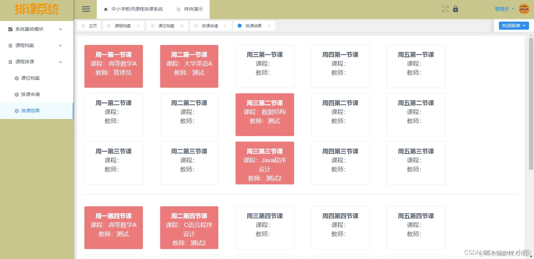Select the 周一第一节课 高等数学A card
The height and width of the screenshot is (259, 534).
point(113,66)
